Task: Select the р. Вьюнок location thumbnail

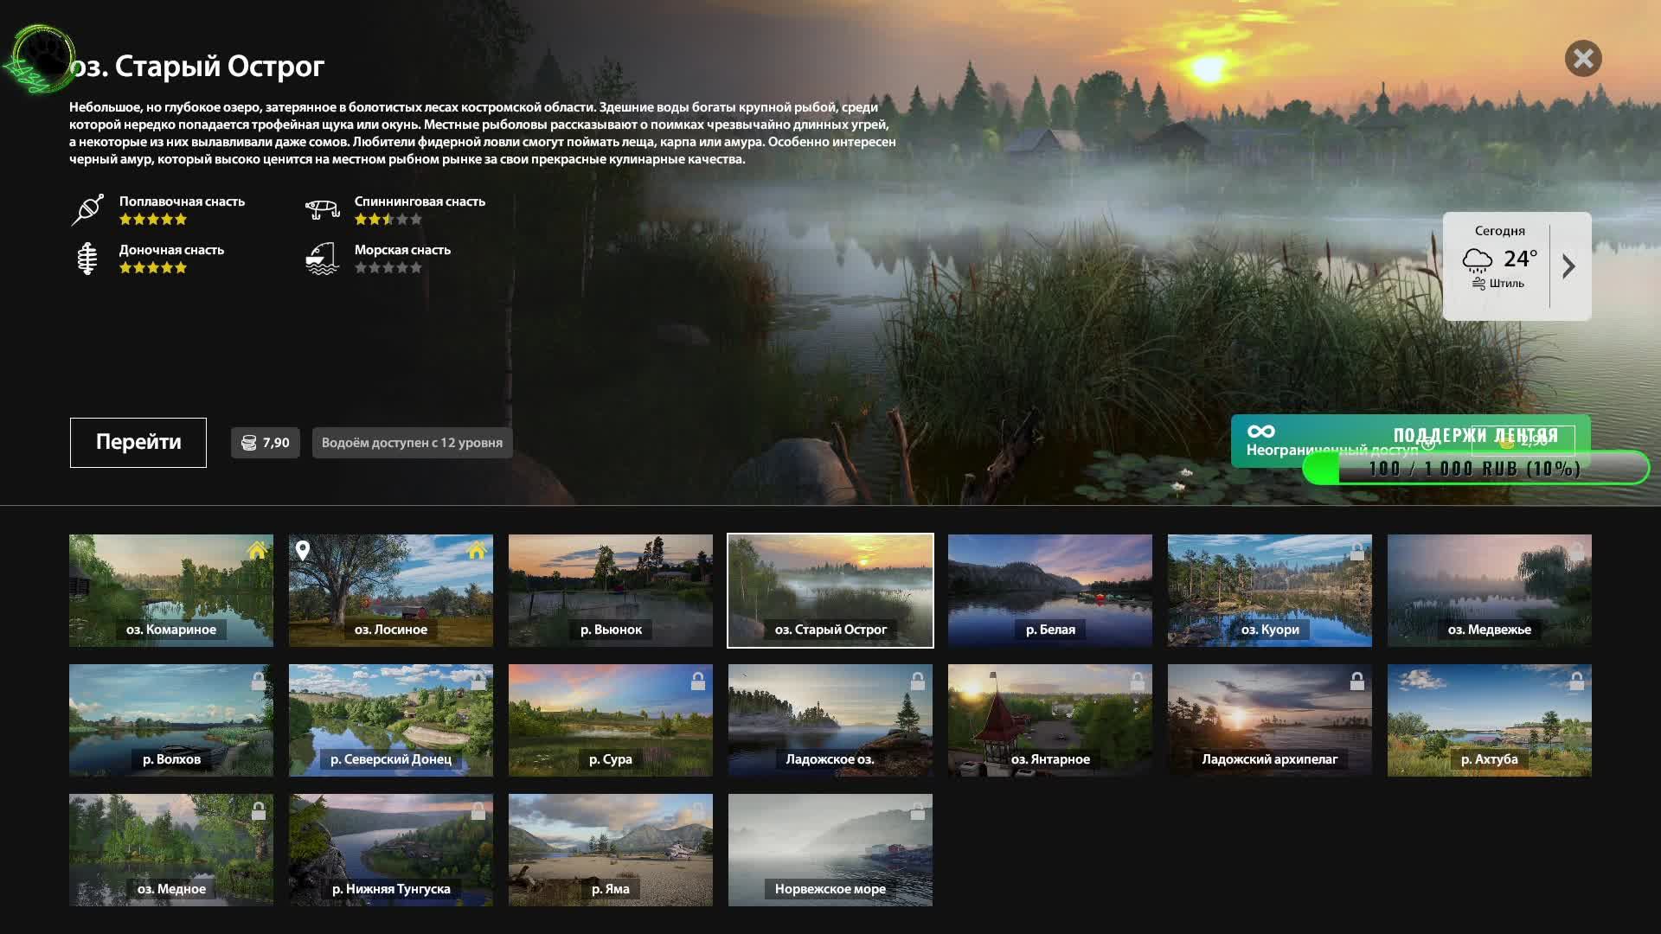Action: [611, 590]
